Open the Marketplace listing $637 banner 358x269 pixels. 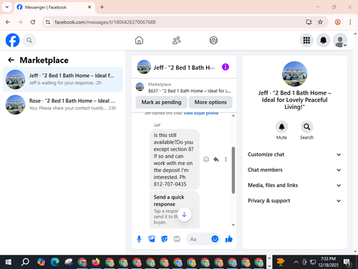point(184,88)
